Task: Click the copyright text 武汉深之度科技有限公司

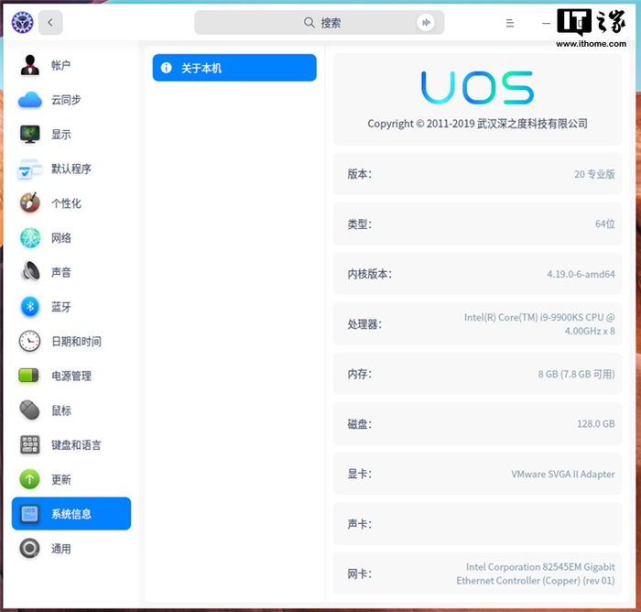Action: click(x=532, y=123)
